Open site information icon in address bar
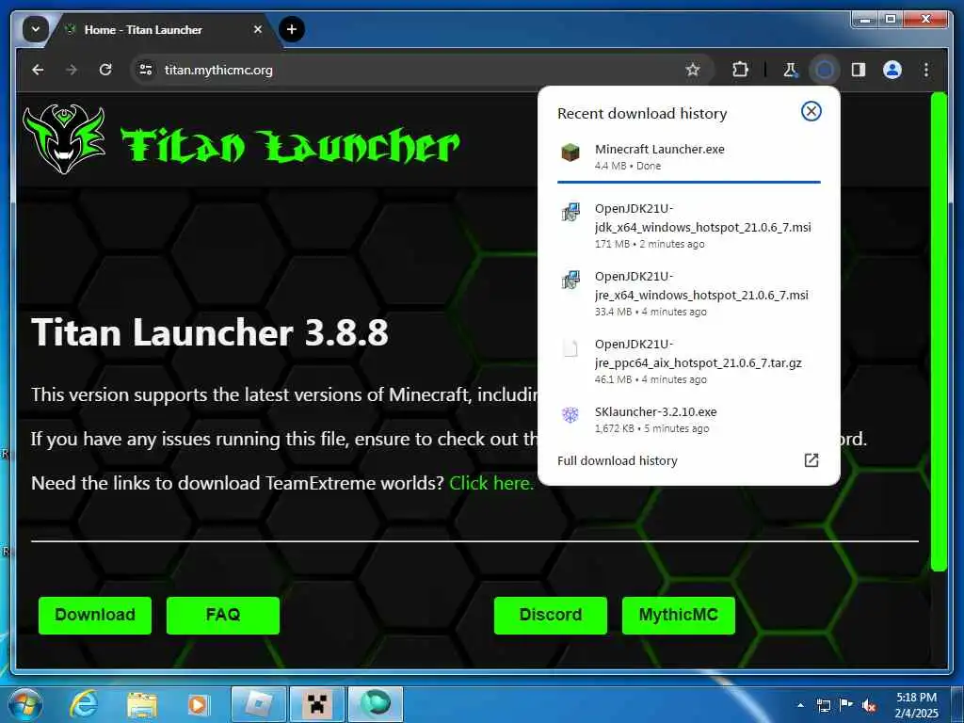Viewport: 964px width, 723px height. point(146,70)
